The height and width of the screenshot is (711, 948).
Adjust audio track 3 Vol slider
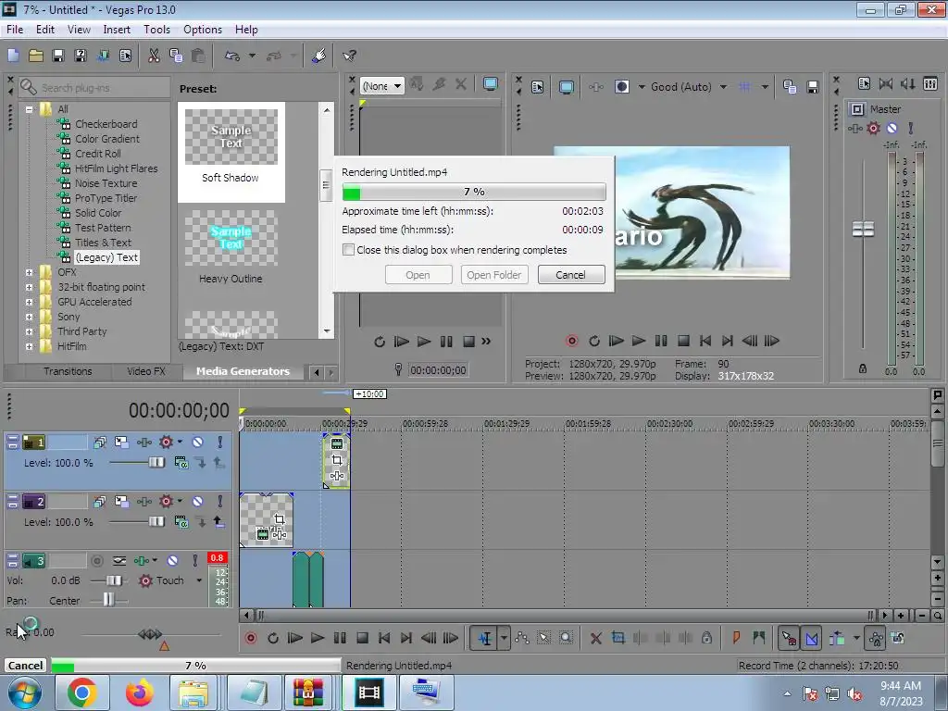113,580
